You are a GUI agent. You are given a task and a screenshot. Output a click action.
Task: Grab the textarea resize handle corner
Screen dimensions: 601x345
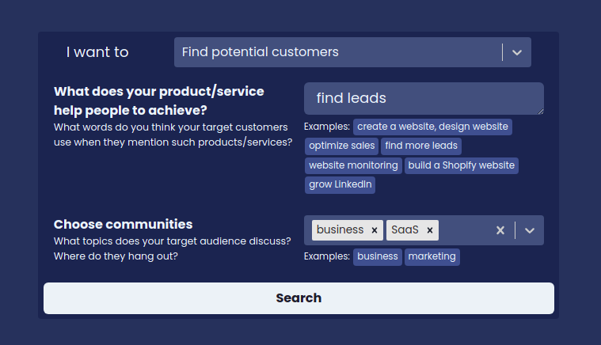[541, 112]
